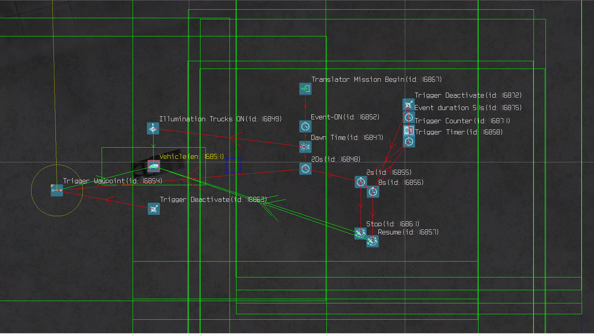Select the Event-ON timer node icon
Screen dimensions: 594x334
pyautogui.click(x=305, y=126)
